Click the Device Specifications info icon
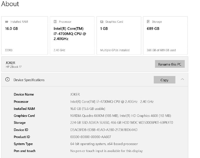 click(x=7, y=80)
